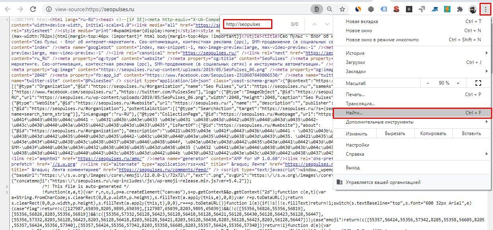Screen dimensions: 493x230
Task: Bookmark this page with the star icon
Action: (x=342, y=9)
